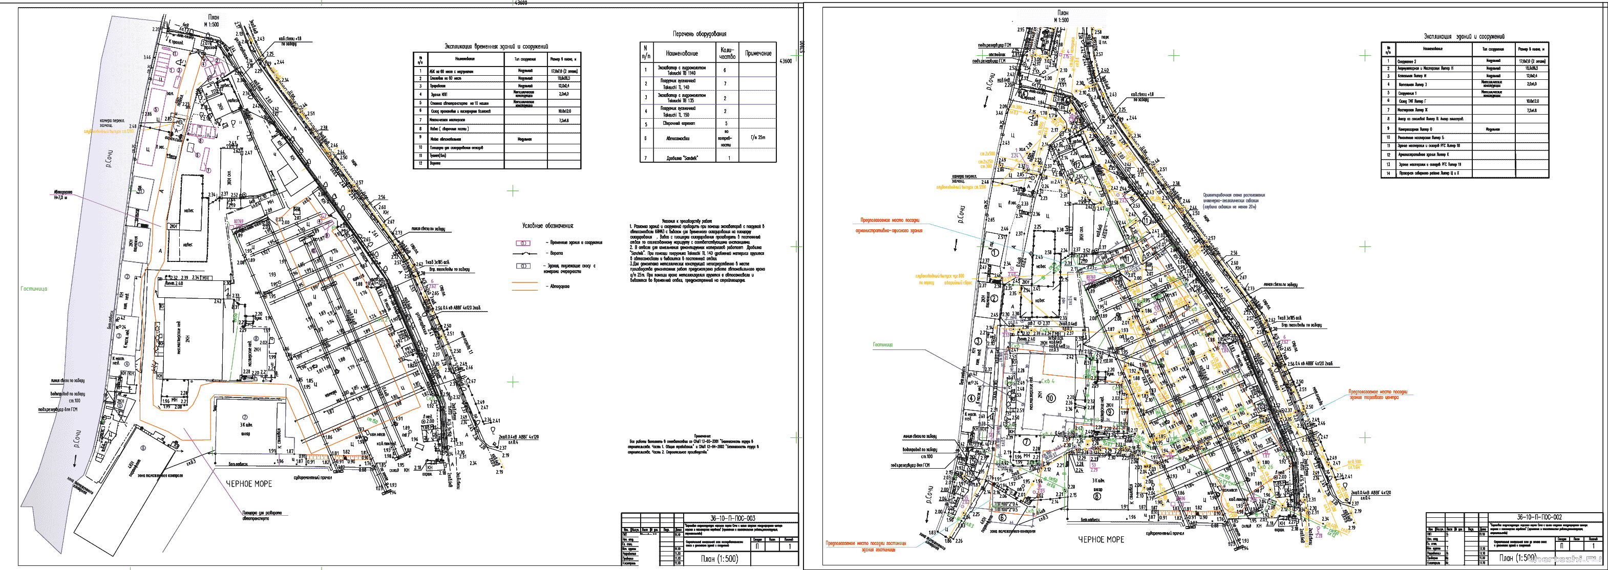Click 'Экспликация временных зданий и сооружений' heading
Viewport: 1608px width, 570px height.
(x=496, y=46)
